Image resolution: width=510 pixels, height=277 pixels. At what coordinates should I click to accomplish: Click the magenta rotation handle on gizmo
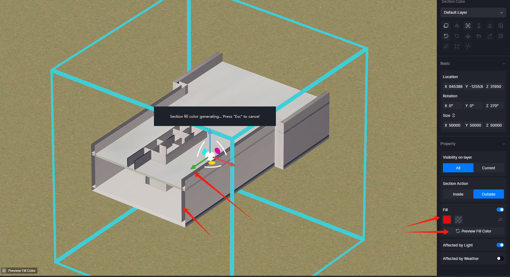217,150
